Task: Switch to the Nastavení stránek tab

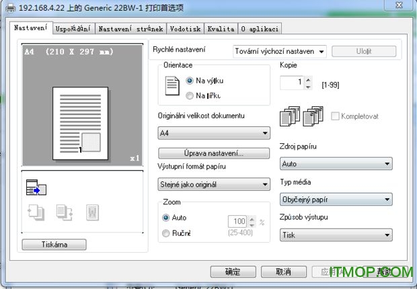Action: [x=131, y=29]
